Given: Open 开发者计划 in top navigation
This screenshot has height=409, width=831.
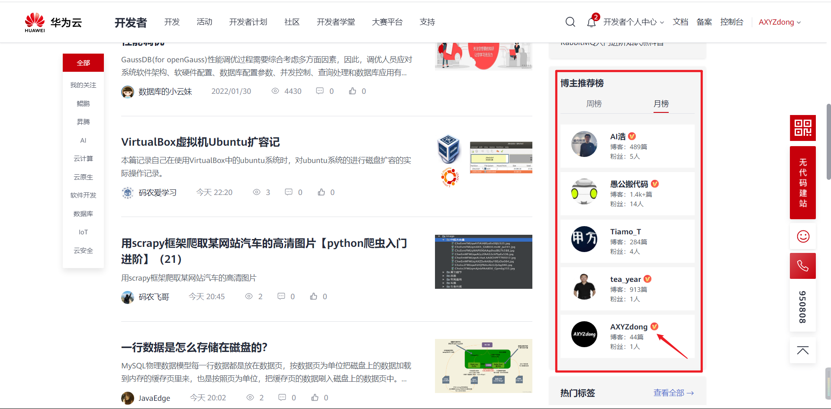Looking at the screenshot, I should (248, 22).
